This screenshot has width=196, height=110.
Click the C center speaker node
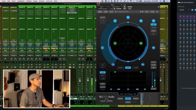pos(128,17)
